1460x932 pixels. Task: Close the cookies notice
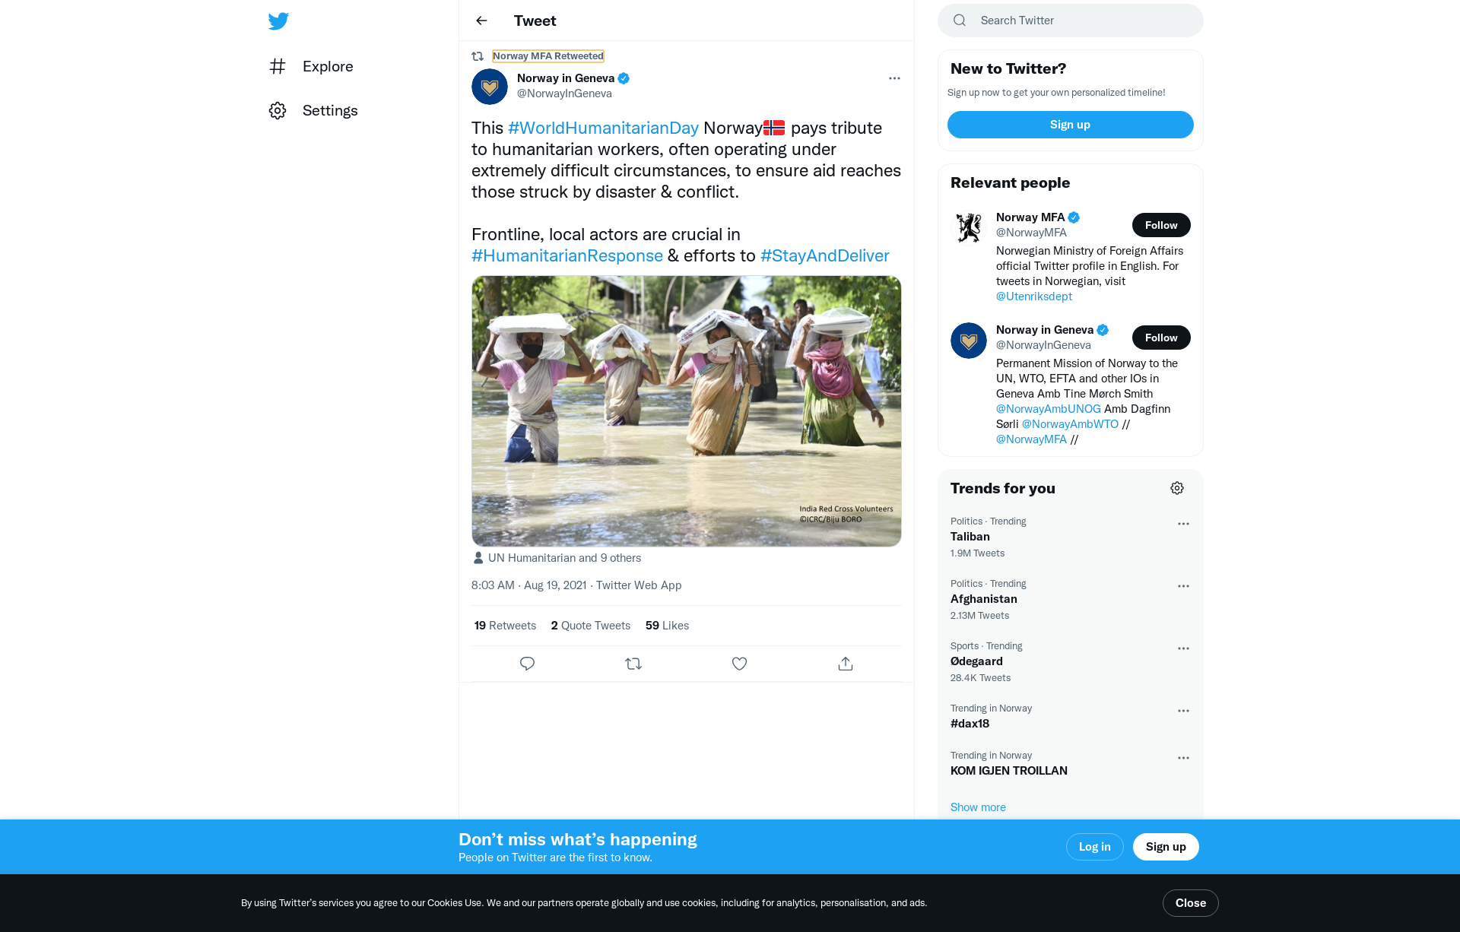pos(1190,903)
